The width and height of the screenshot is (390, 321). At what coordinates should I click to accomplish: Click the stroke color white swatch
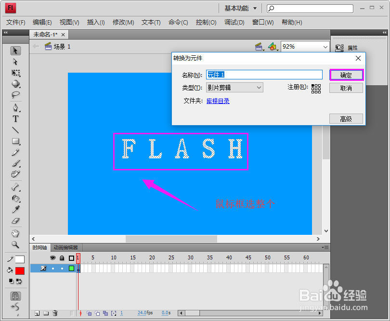(x=20, y=259)
